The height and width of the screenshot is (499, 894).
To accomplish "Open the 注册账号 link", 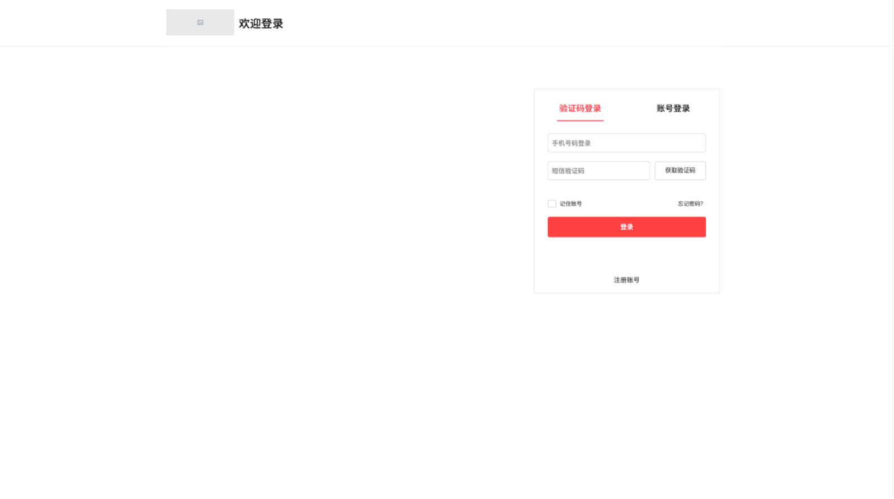I will (x=626, y=280).
